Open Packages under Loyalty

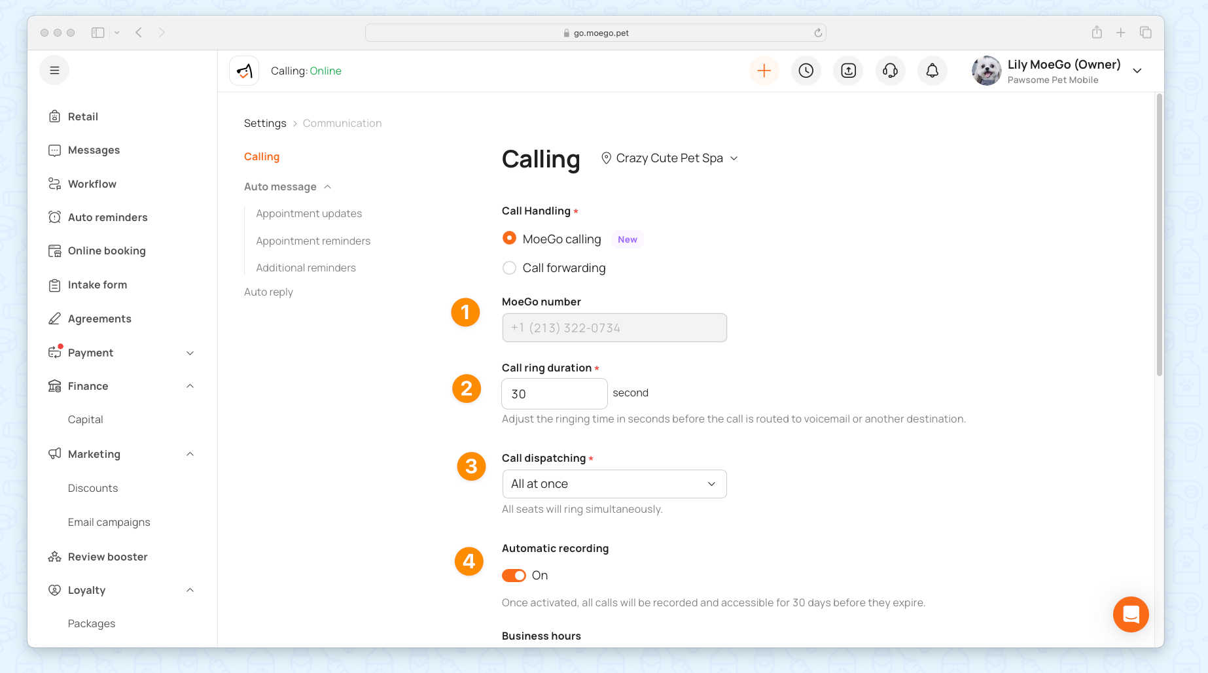coord(92,624)
